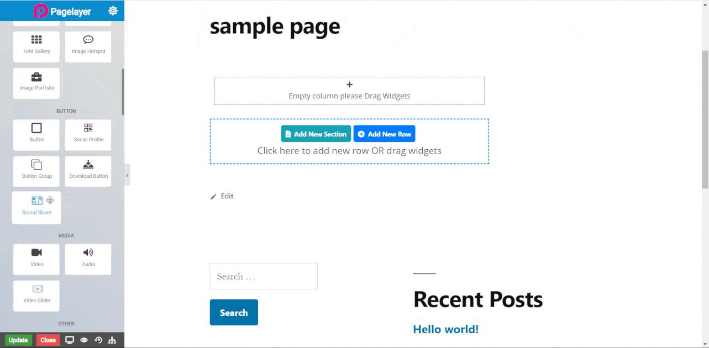
Task: Switch device view with the desktop icon
Action: 70,340
